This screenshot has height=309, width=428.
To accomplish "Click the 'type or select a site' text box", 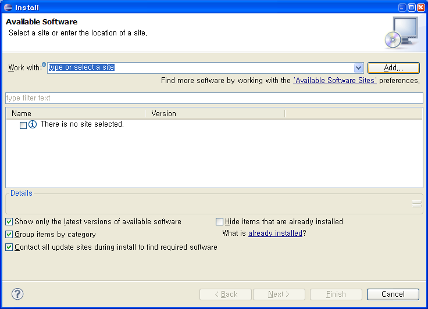I will pos(201,67).
